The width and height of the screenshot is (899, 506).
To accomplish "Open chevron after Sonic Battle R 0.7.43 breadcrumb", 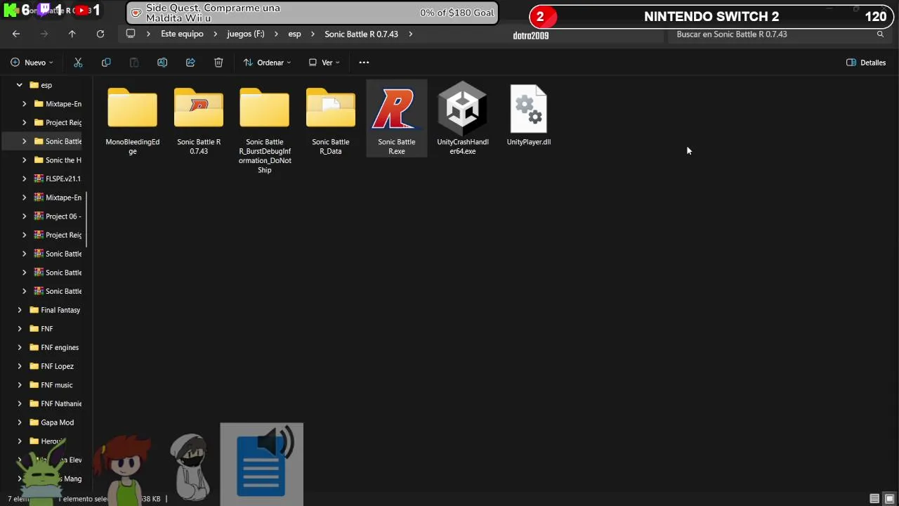I will click(410, 34).
